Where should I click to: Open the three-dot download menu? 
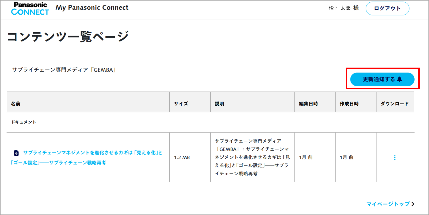pos(395,158)
